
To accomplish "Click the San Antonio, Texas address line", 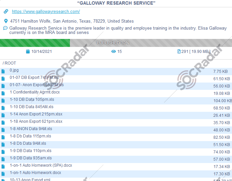I will click(72, 21).
